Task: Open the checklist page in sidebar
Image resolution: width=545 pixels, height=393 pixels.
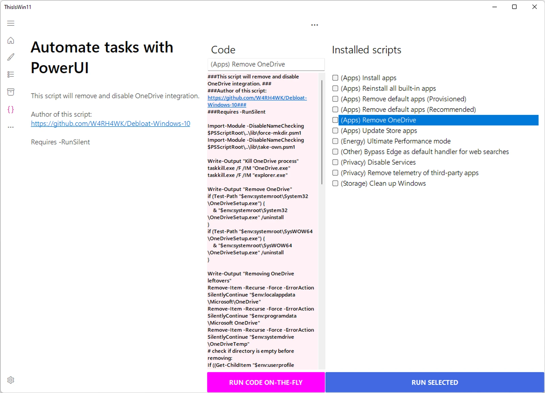Action: pyautogui.click(x=11, y=74)
